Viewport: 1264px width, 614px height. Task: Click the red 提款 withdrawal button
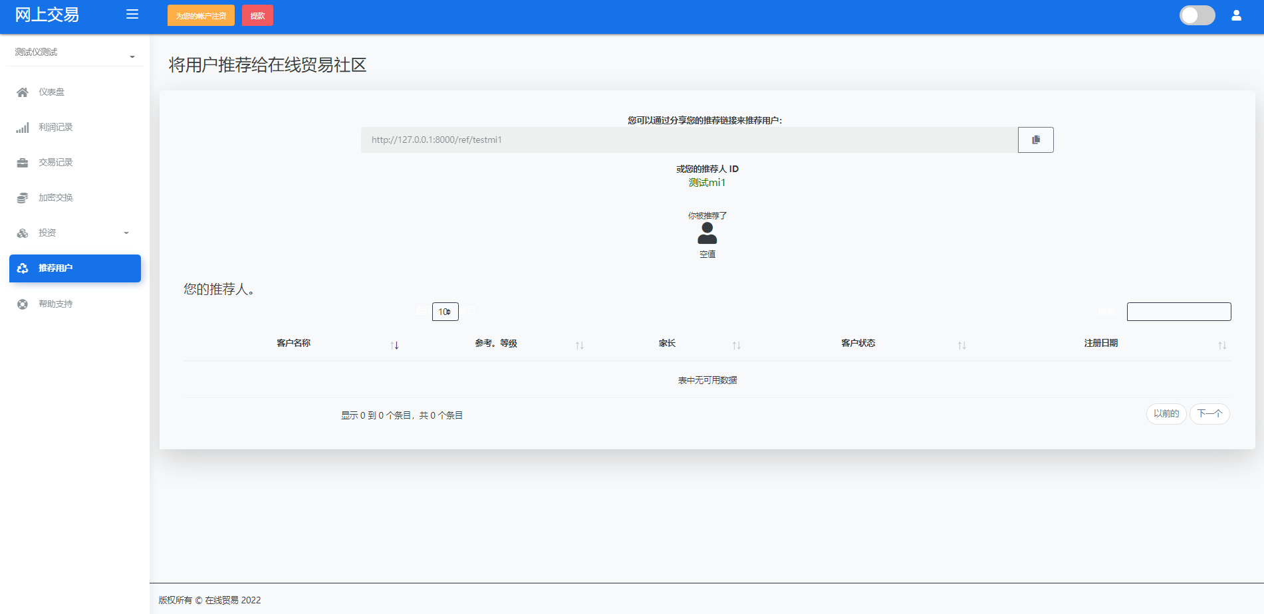pyautogui.click(x=257, y=15)
